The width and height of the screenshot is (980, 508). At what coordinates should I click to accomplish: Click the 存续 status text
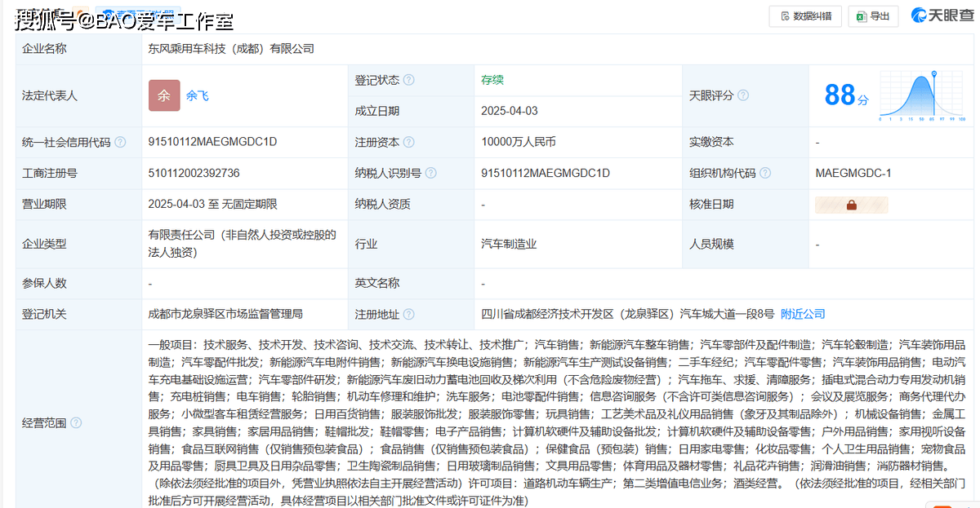[x=492, y=80]
